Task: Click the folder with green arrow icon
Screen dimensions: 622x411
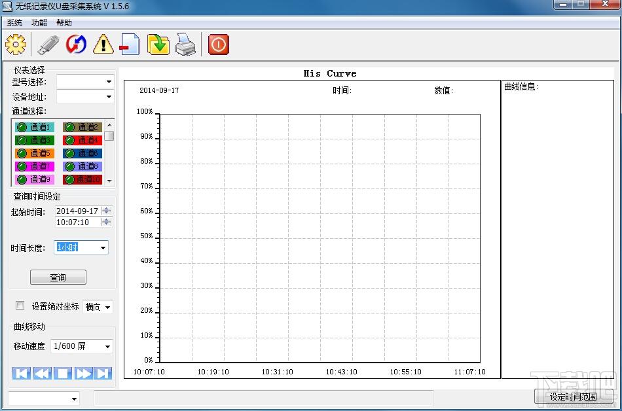Action: pyautogui.click(x=158, y=44)
